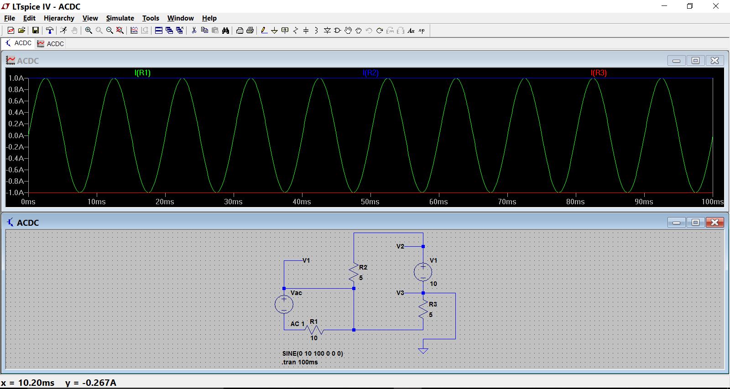The image size is (730, 389).
Task: Click the V3 net label
Action: pos(400,293)
